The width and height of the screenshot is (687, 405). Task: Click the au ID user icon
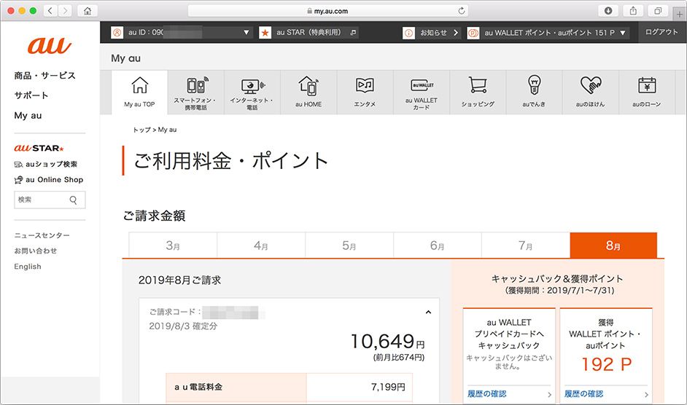click(117, 32)
